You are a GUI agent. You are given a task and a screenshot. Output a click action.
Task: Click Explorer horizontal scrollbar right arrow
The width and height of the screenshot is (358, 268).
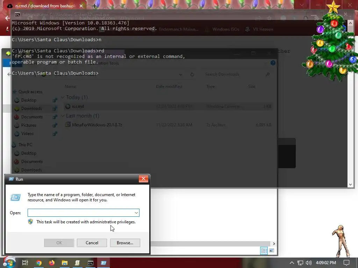(274, 244)
